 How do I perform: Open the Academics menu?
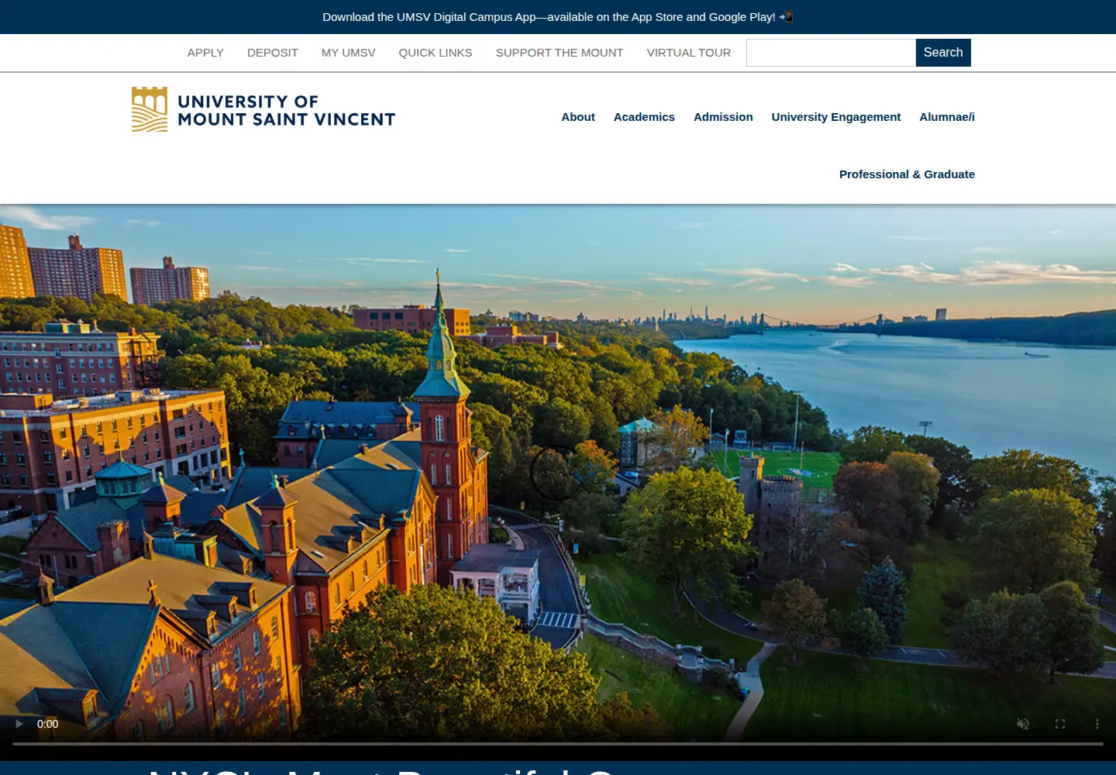tap(644, 117)
